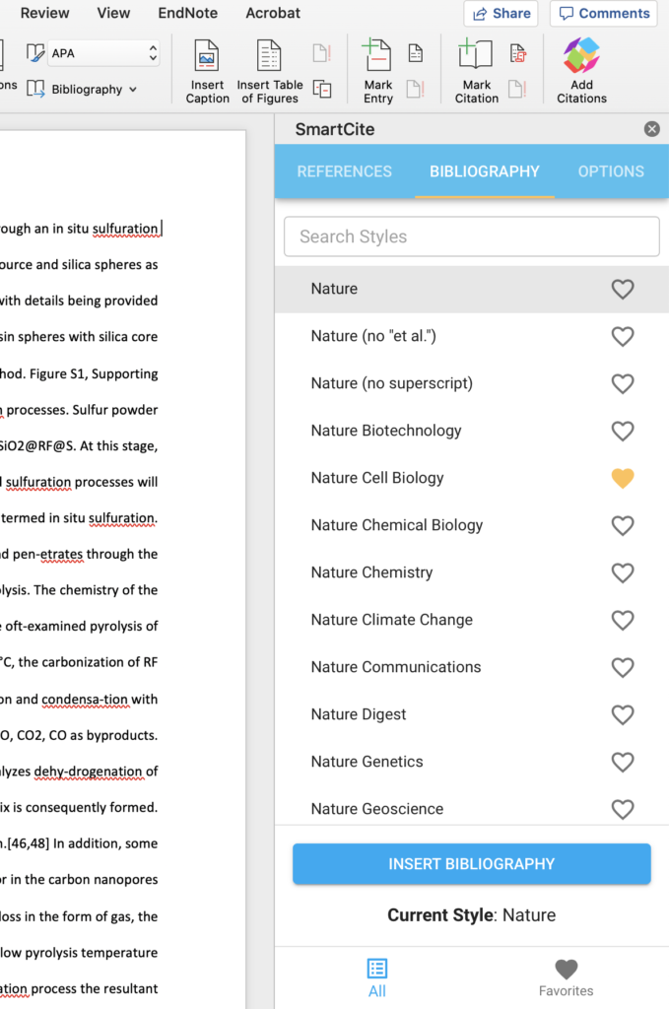Select Nature Communications style row
Screen dimensions: 669x1009
pyautogui.click(x=472, y=667)
